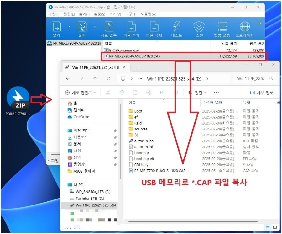
Task: Select Toshiba_3TB (D:) drive
Action: tap(87, 199)
